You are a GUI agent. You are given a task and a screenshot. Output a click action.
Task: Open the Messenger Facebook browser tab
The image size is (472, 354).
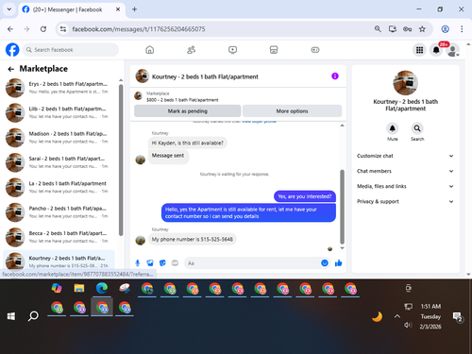72,9
